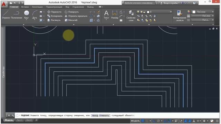Click the Save icon in quick access toolbar
This screenshot has width=221, height=124.
pyautogui.click(x=19, y=3)
